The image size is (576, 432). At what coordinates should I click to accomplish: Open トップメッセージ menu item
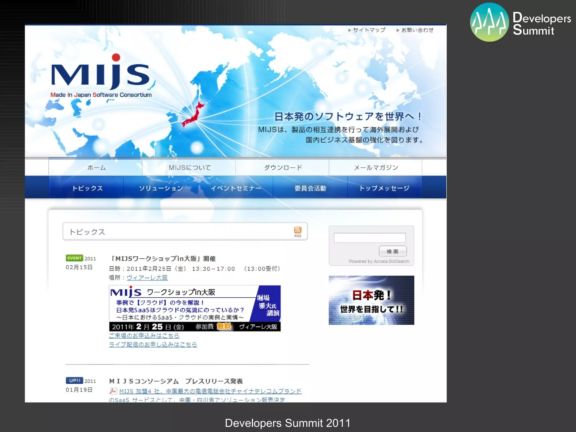pyautogui.click(x=384, y=188)
